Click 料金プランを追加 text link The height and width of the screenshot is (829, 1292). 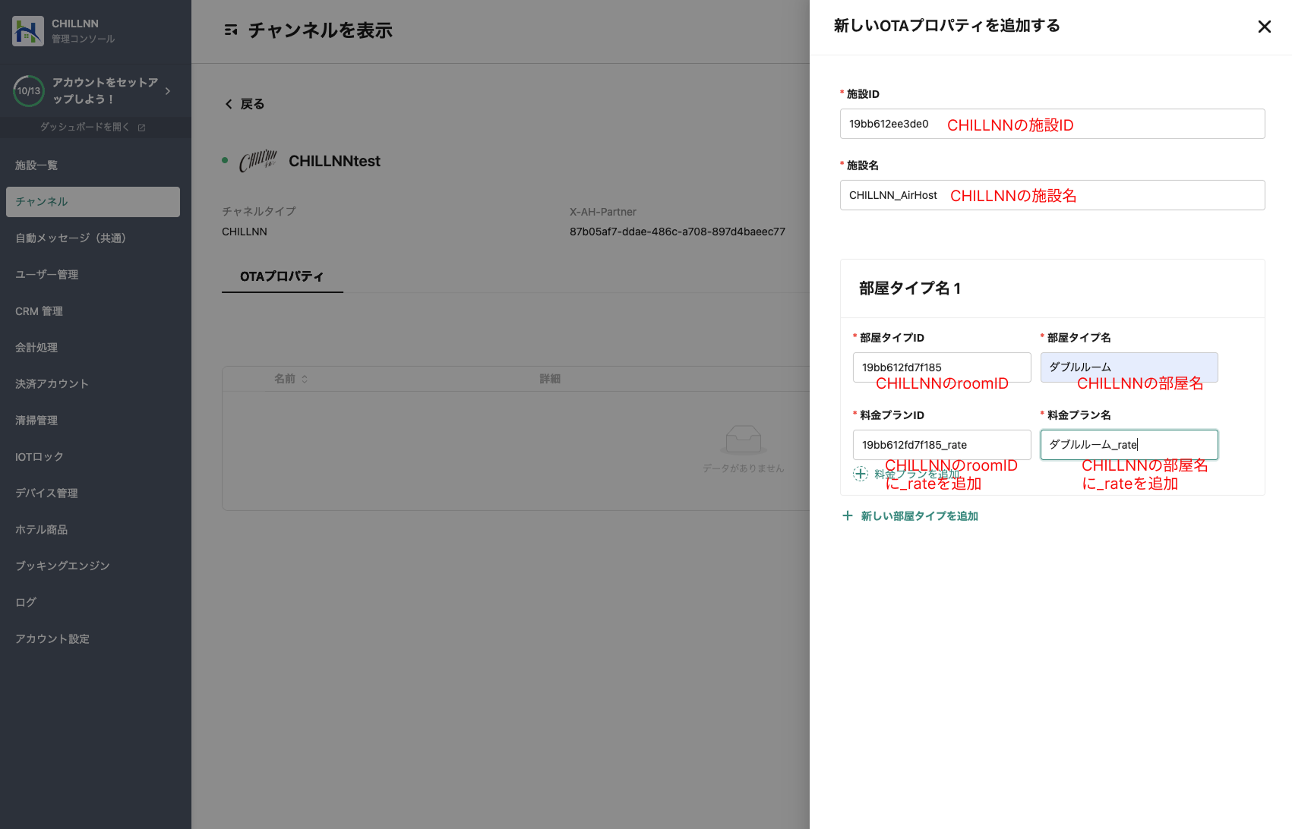917,474
